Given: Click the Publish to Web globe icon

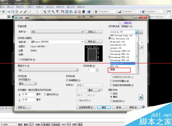Looking at the screenshot, I should pyautogui.click(x=3, y=12).
